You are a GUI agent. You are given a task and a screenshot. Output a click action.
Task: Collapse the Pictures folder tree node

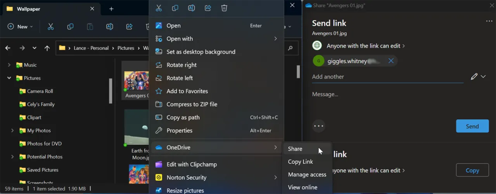pyautogui.click(x=9, y=78)
